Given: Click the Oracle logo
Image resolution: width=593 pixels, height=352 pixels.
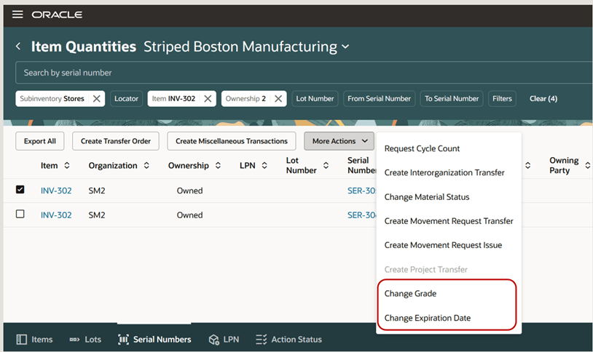Looking at the screenshot, I should tap(57, 15).
